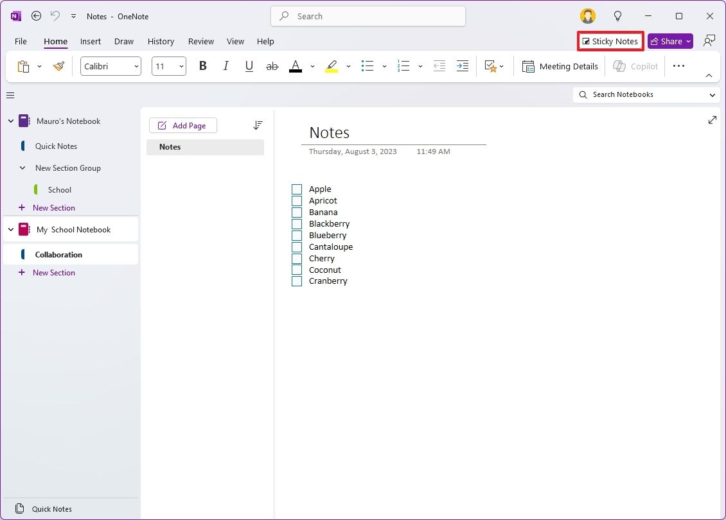
Task: Switch to the Draw ribbon tab
Action: click(123, 41)
